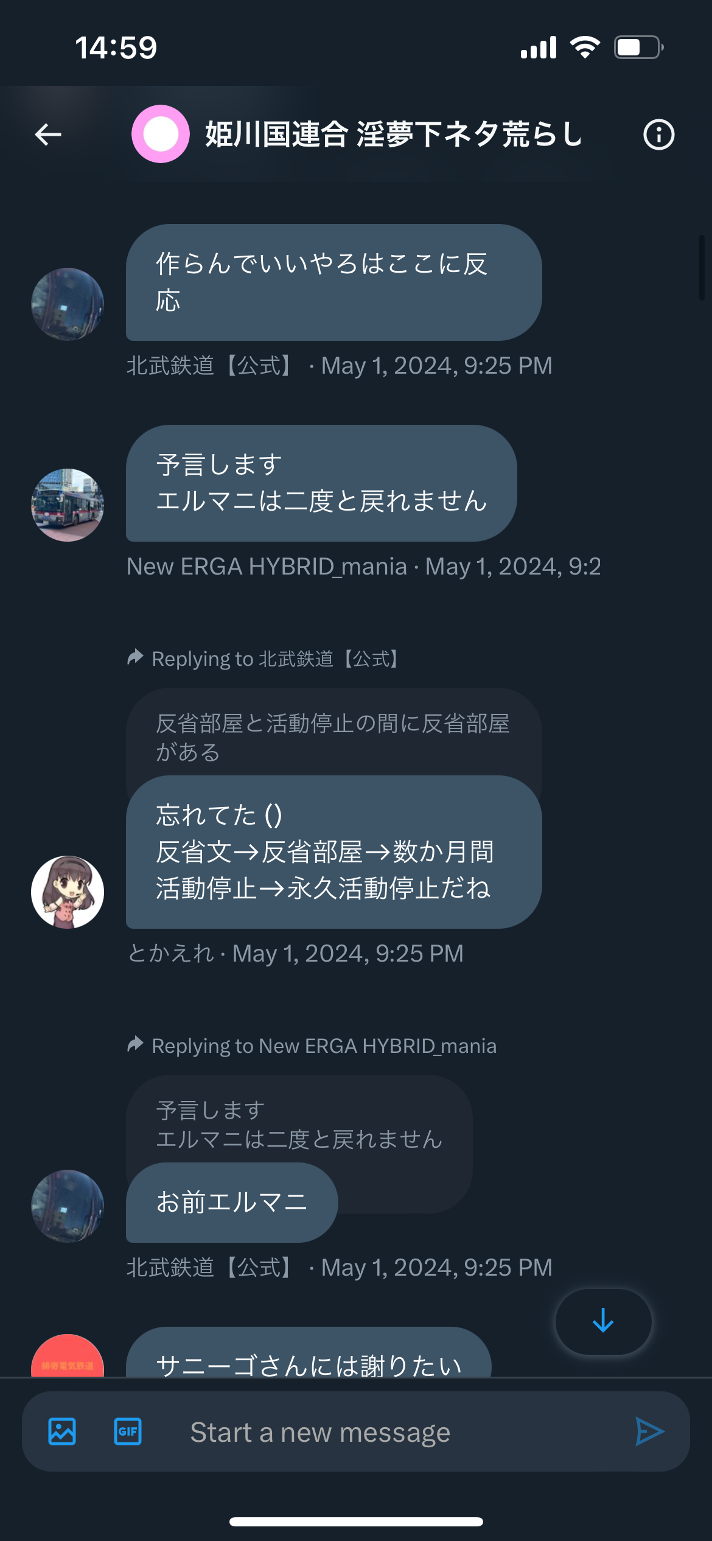
Task: Jump to latest messages down-arrow button
Action: pos(603,1321)
